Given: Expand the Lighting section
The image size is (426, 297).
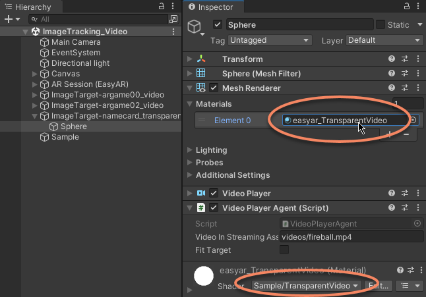Looking at the screenshot, I should [191, 150].
